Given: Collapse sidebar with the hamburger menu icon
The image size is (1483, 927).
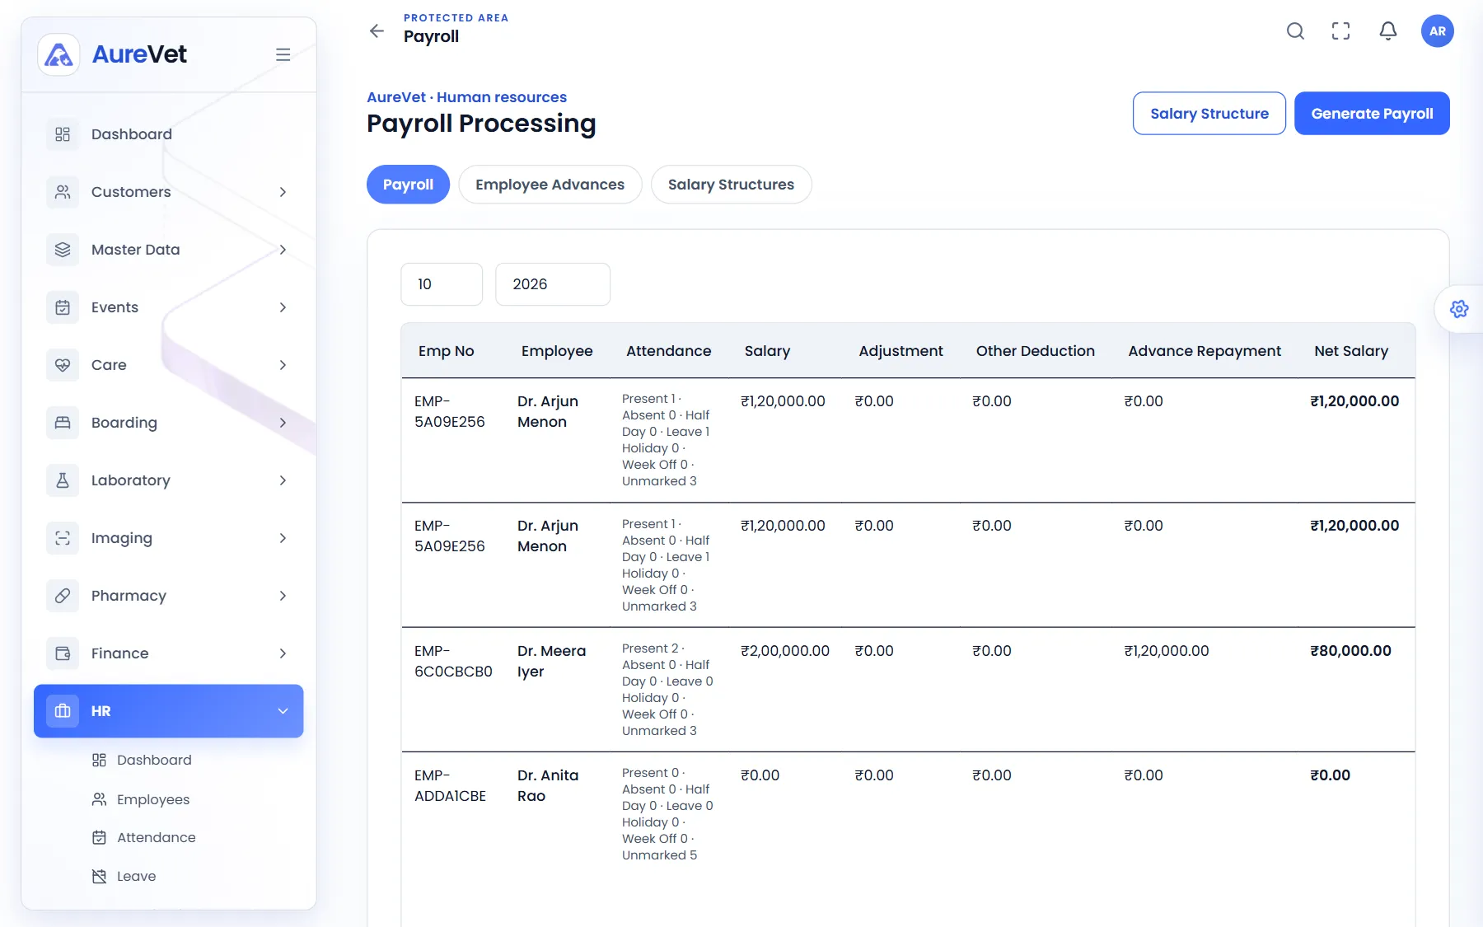Looking at the screenshot, I should coord(283,54).
